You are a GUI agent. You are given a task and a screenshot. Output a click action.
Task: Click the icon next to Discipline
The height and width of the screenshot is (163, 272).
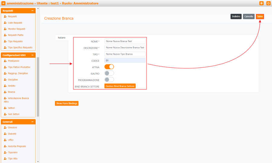[x=5, y=80]
